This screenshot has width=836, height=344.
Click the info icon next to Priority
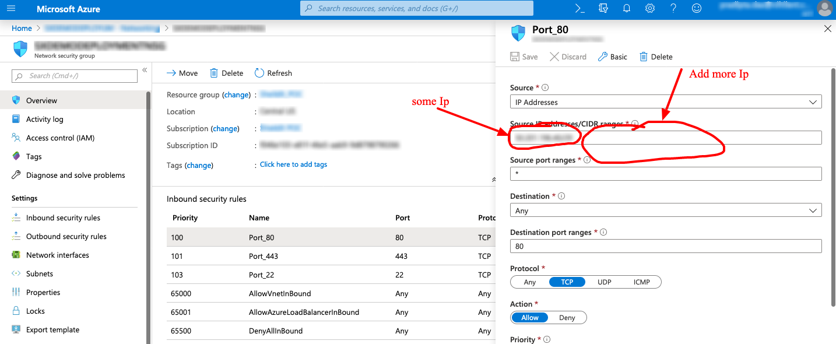click(x=547, y=339)
